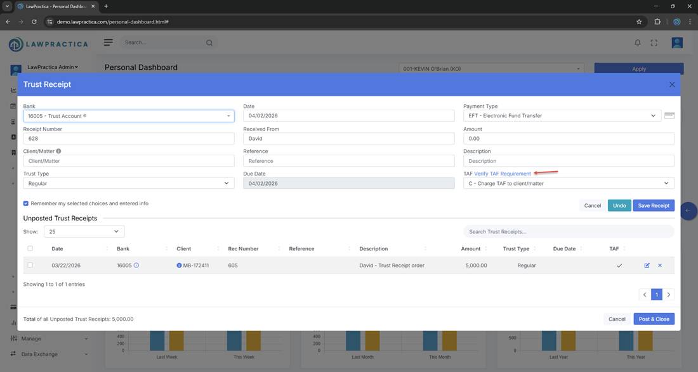This screenshot has width=698, height=372.
Task: Check the select-all receipts header checkbox
Action: click(30, 248)
